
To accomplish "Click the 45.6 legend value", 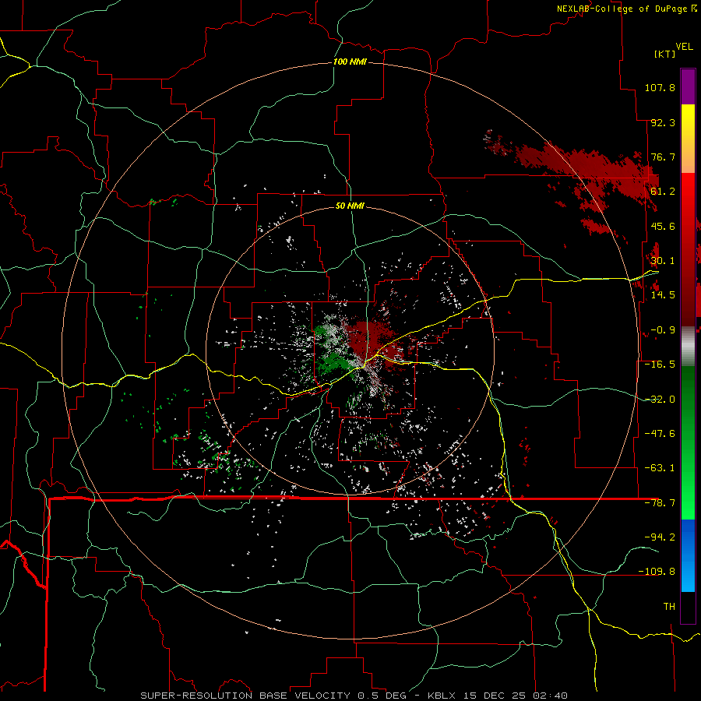I will 663,226.
